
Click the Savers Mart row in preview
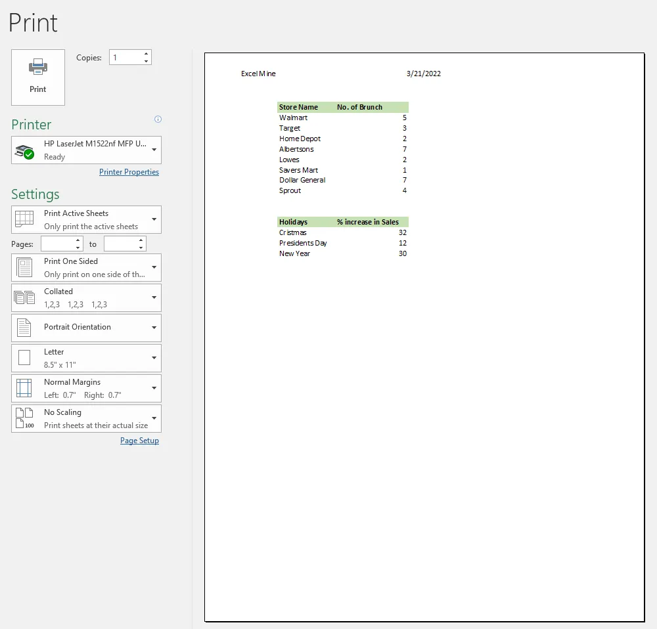coord(343,170)
